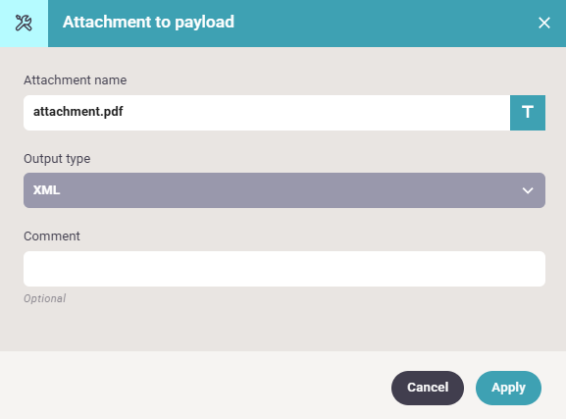Click the wrench and screwdriver tools icon
This screenshot has width=566, height=419.
coord(24,24)
